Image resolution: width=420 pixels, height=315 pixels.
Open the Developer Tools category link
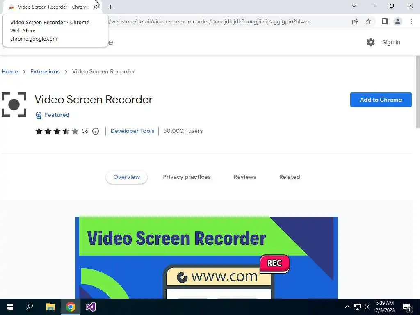(132, 131)
